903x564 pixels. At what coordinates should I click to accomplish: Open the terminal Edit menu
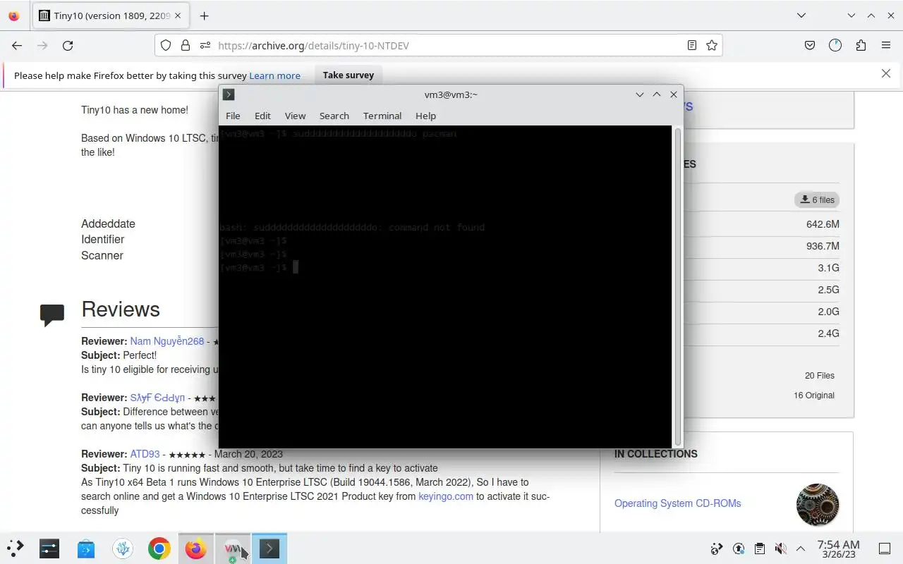262,116
